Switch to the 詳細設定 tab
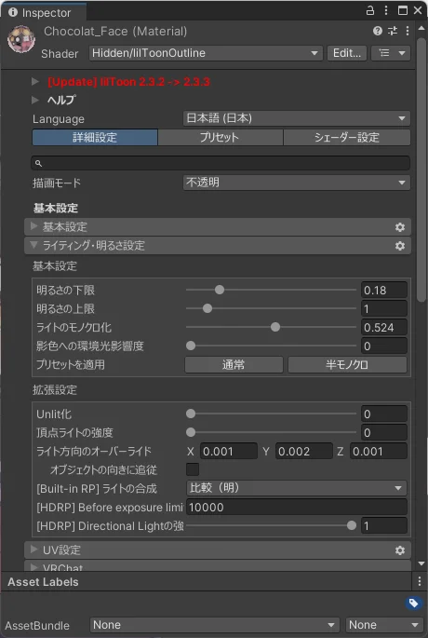Image resolution: width=428 pixels, height=638 pixels. [95, 138]
